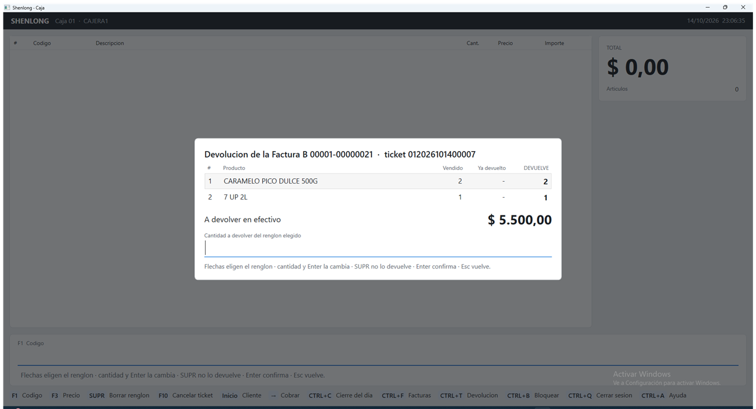Click the Vendido quantity for 7 UP 2L
756x409 pixels.
tap(460, 197)
